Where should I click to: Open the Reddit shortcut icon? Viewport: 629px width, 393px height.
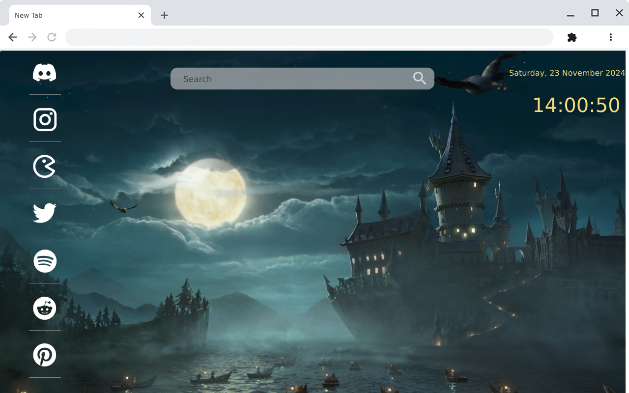(x=45, y=308)
